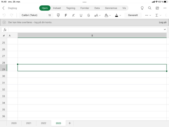Expand fill color dropdown arrow
Screen dimensions: 169x127
click(110, 16)
